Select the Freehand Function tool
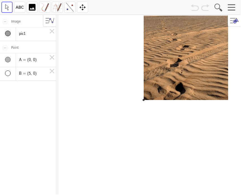The height and width of the screenshot is (195, 241). pos(57,7)
